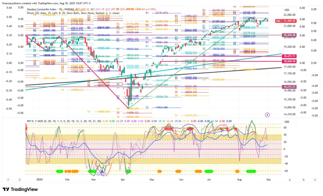Screen dimensions: 323x196
Task: Select the 16,212.23 price level label
Action: tap(290, 87)
